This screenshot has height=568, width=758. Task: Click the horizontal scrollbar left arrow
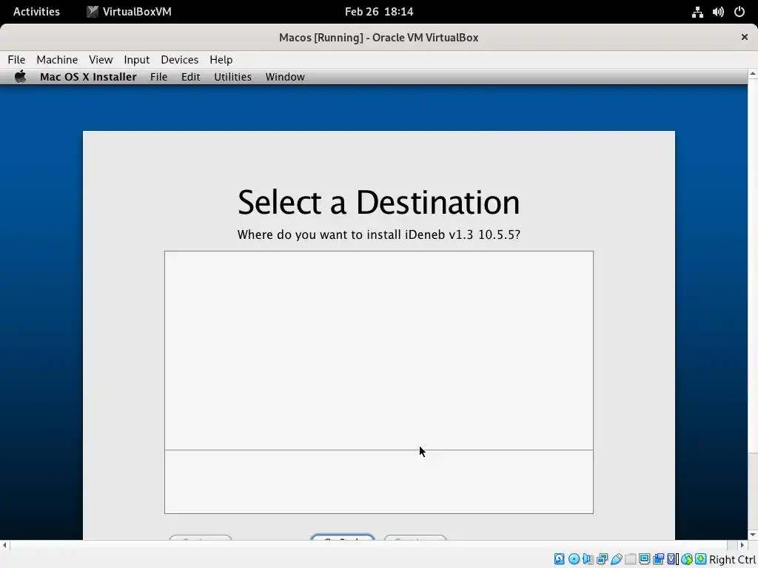pos(4,545)
